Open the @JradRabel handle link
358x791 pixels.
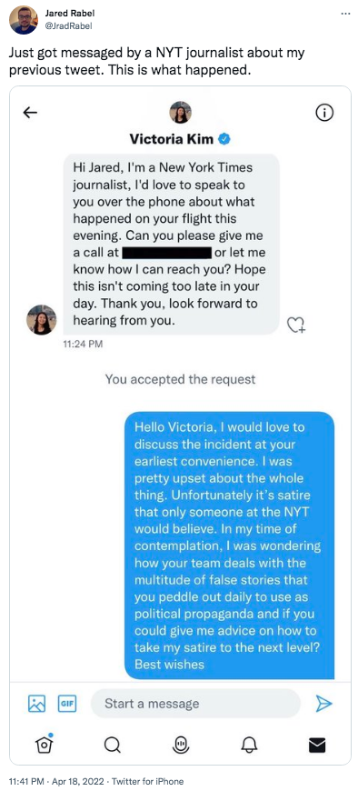point(68,25)
